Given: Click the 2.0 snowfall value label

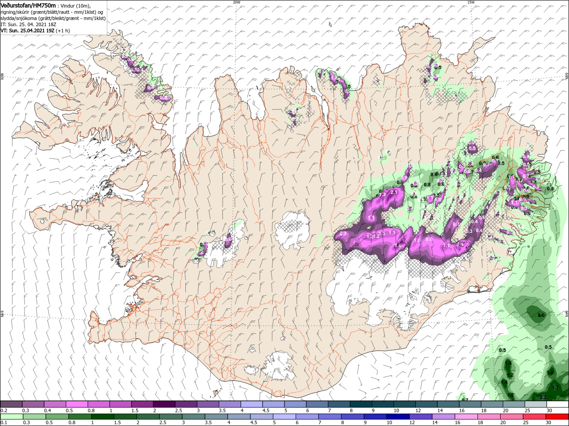Looking at the screenshot, I should coord(398,245).
